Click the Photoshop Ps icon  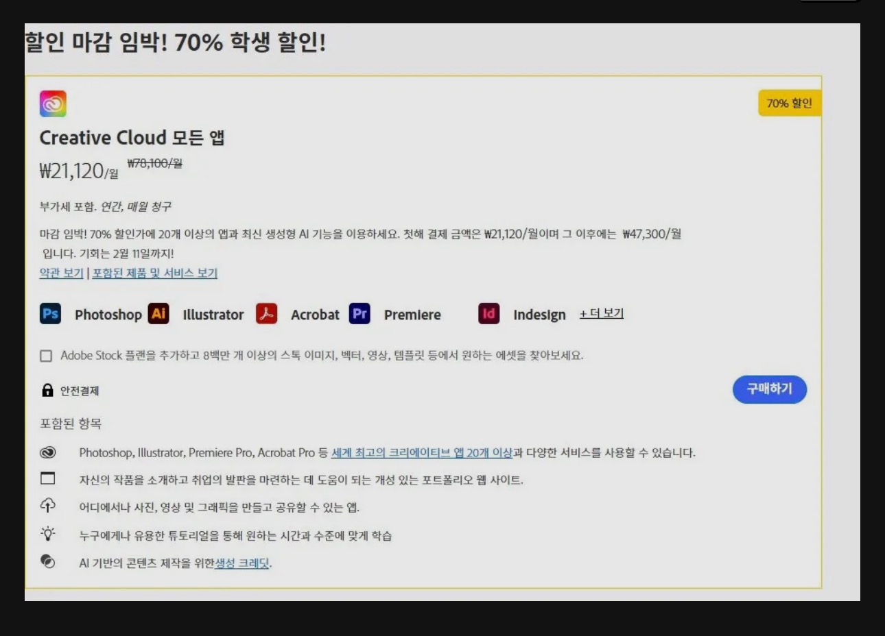[50, 313]
